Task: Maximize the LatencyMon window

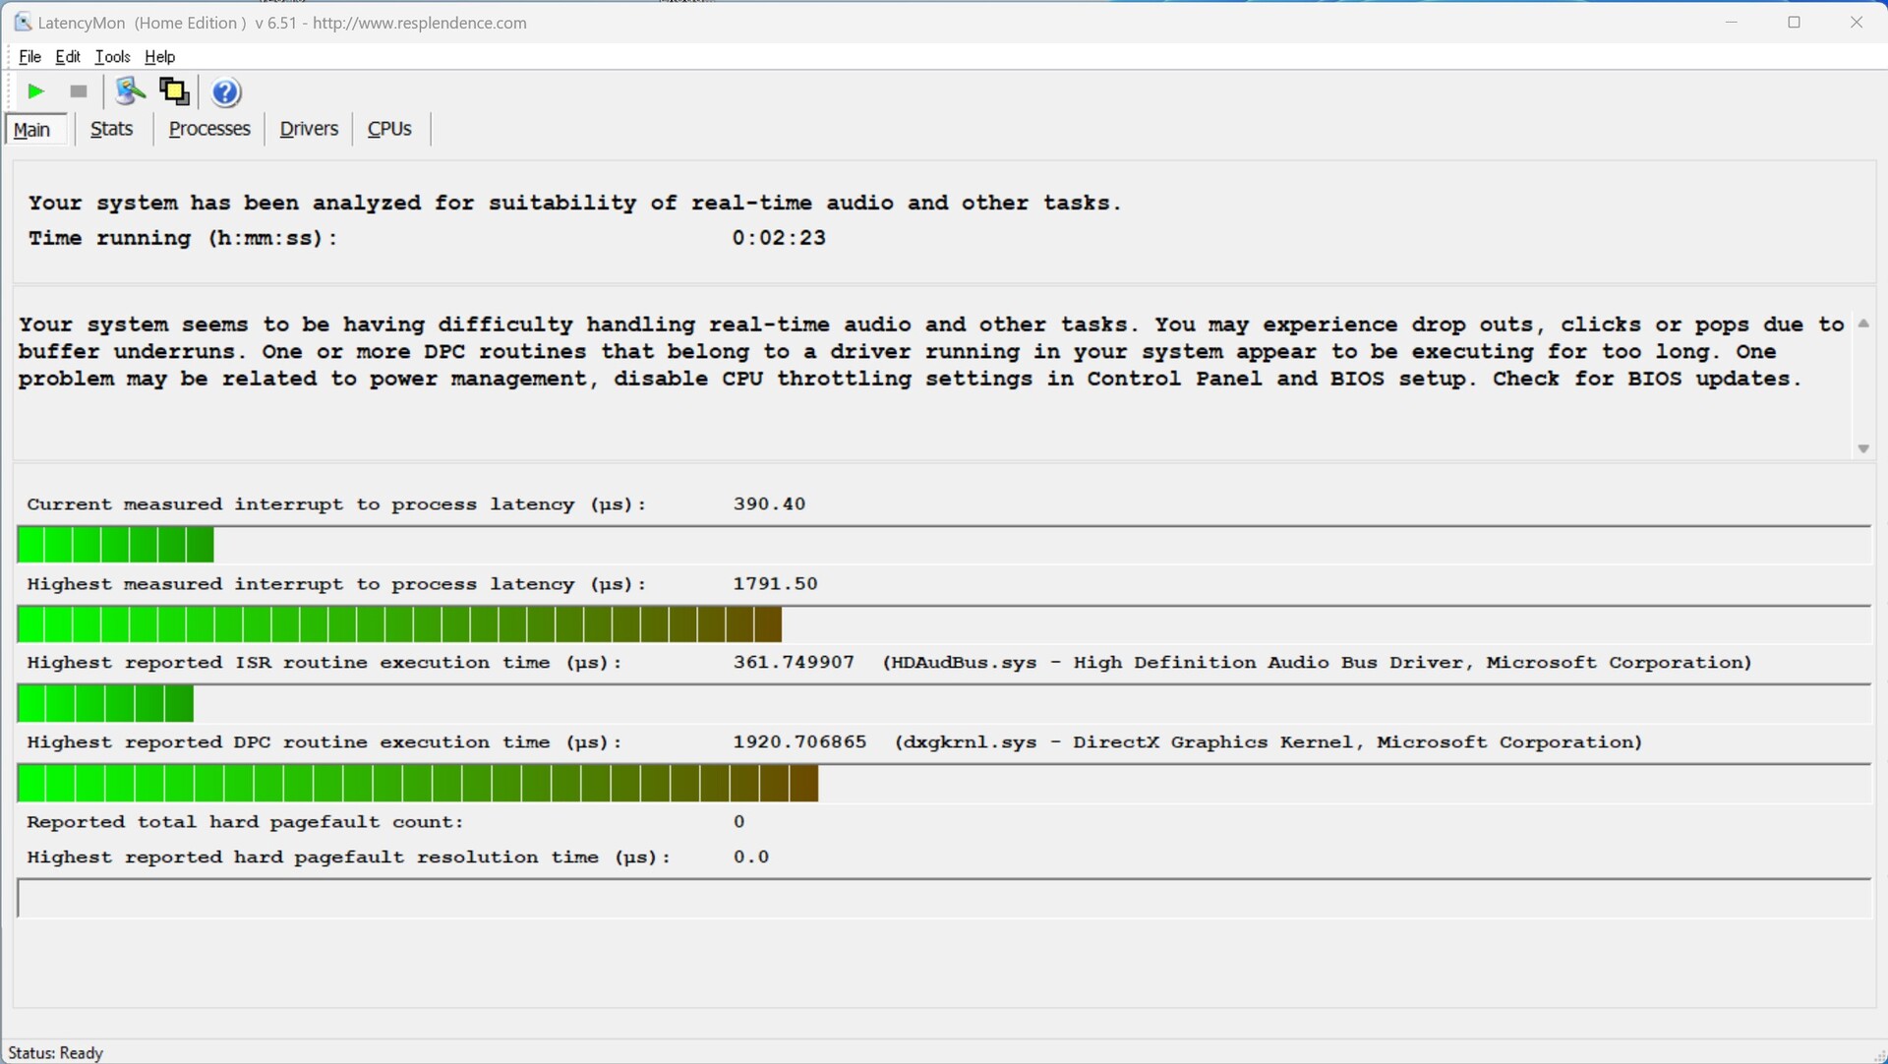Action: click(1794, 22)
